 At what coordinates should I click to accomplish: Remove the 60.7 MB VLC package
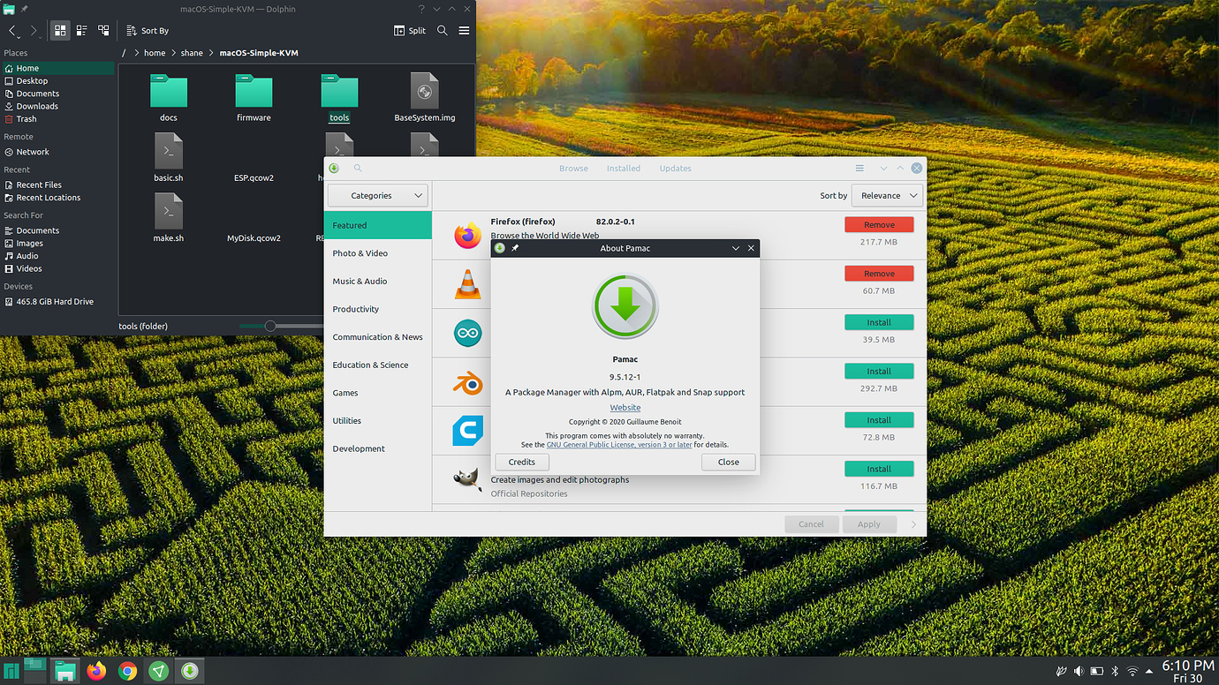click(x=879, y=274)
